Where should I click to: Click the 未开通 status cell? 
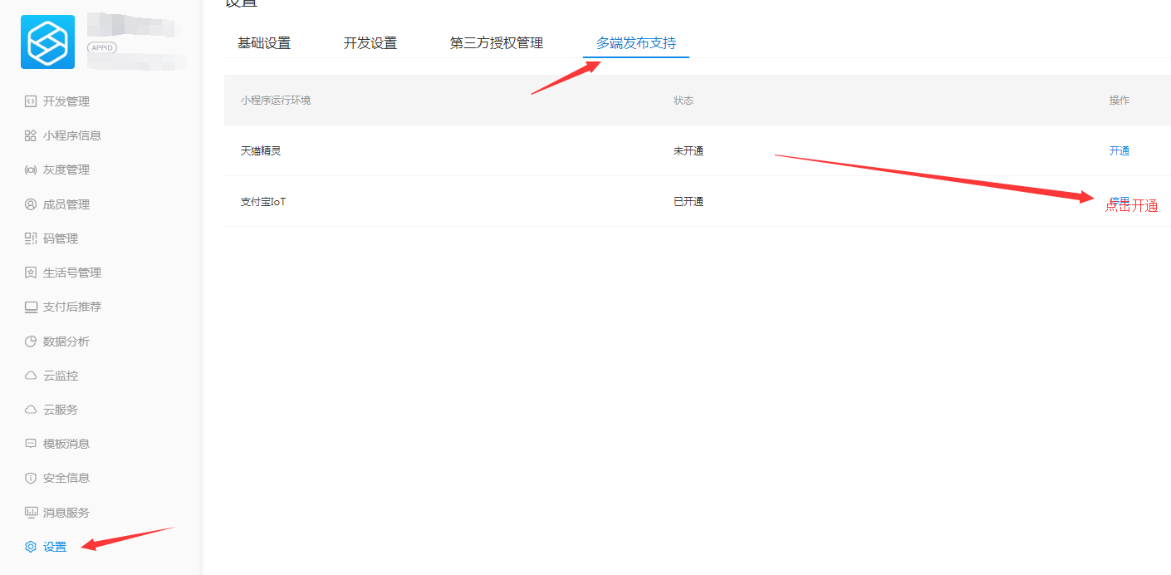(x=688, y=151)
